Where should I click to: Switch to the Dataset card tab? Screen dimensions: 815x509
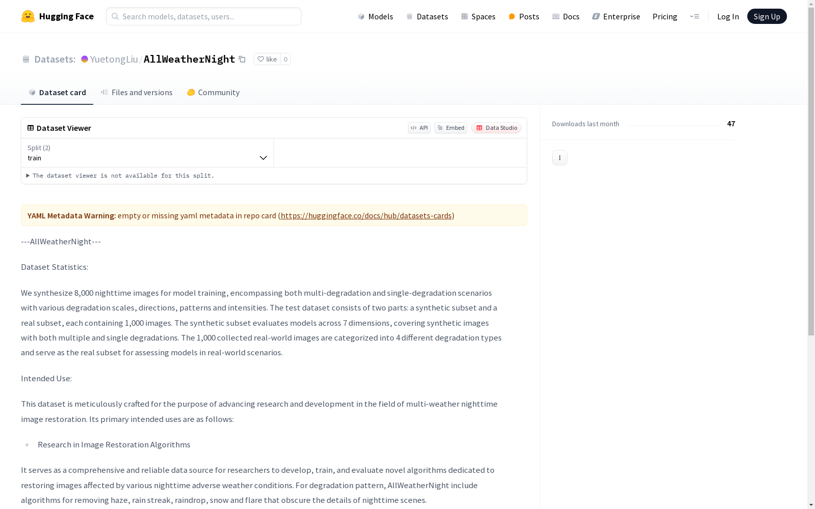coord(57,92)
